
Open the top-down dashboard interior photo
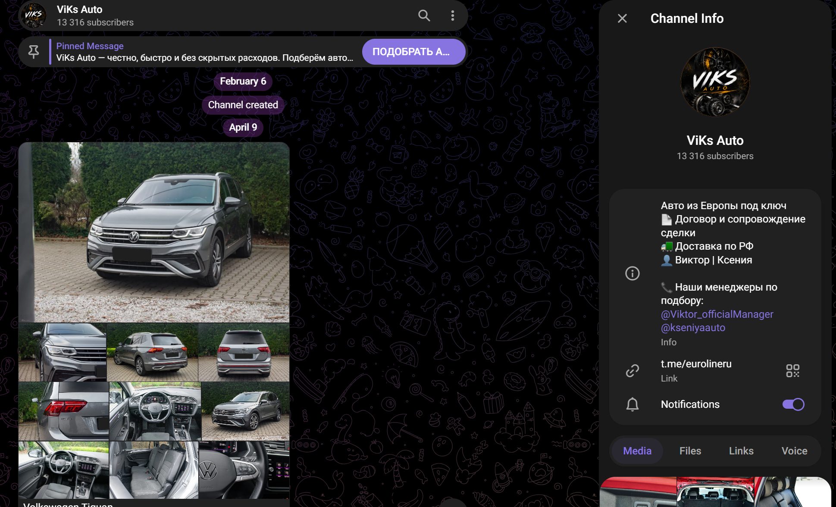(155, 411)
